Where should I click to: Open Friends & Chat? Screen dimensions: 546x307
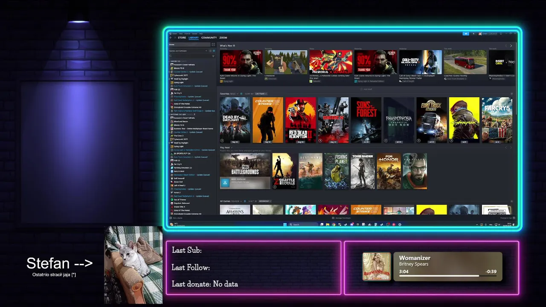pos(507,218)
